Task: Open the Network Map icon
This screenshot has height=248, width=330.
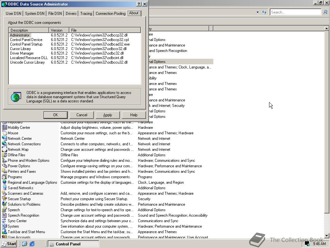Action: pyautogui.click(x=5, y=149)
